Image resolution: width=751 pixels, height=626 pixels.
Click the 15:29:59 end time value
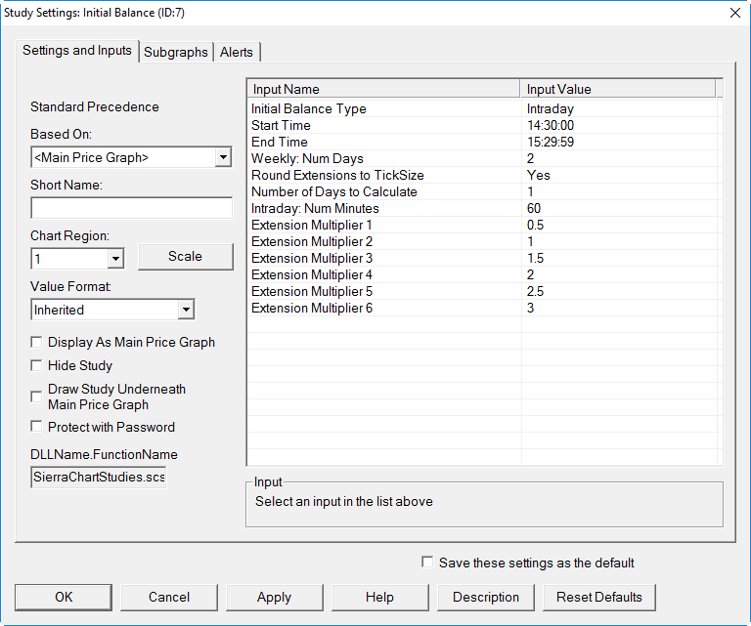[x=551, y=142]
